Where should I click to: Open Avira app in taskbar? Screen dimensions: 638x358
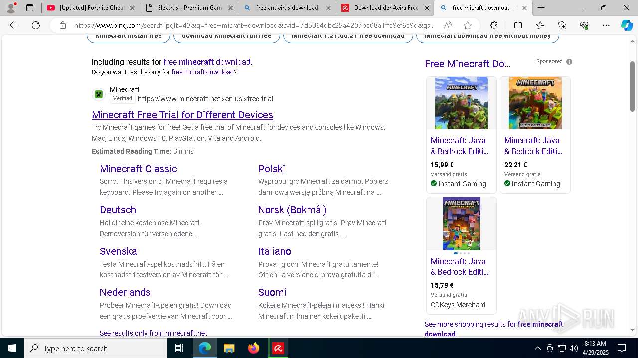(x=278, y=348)
